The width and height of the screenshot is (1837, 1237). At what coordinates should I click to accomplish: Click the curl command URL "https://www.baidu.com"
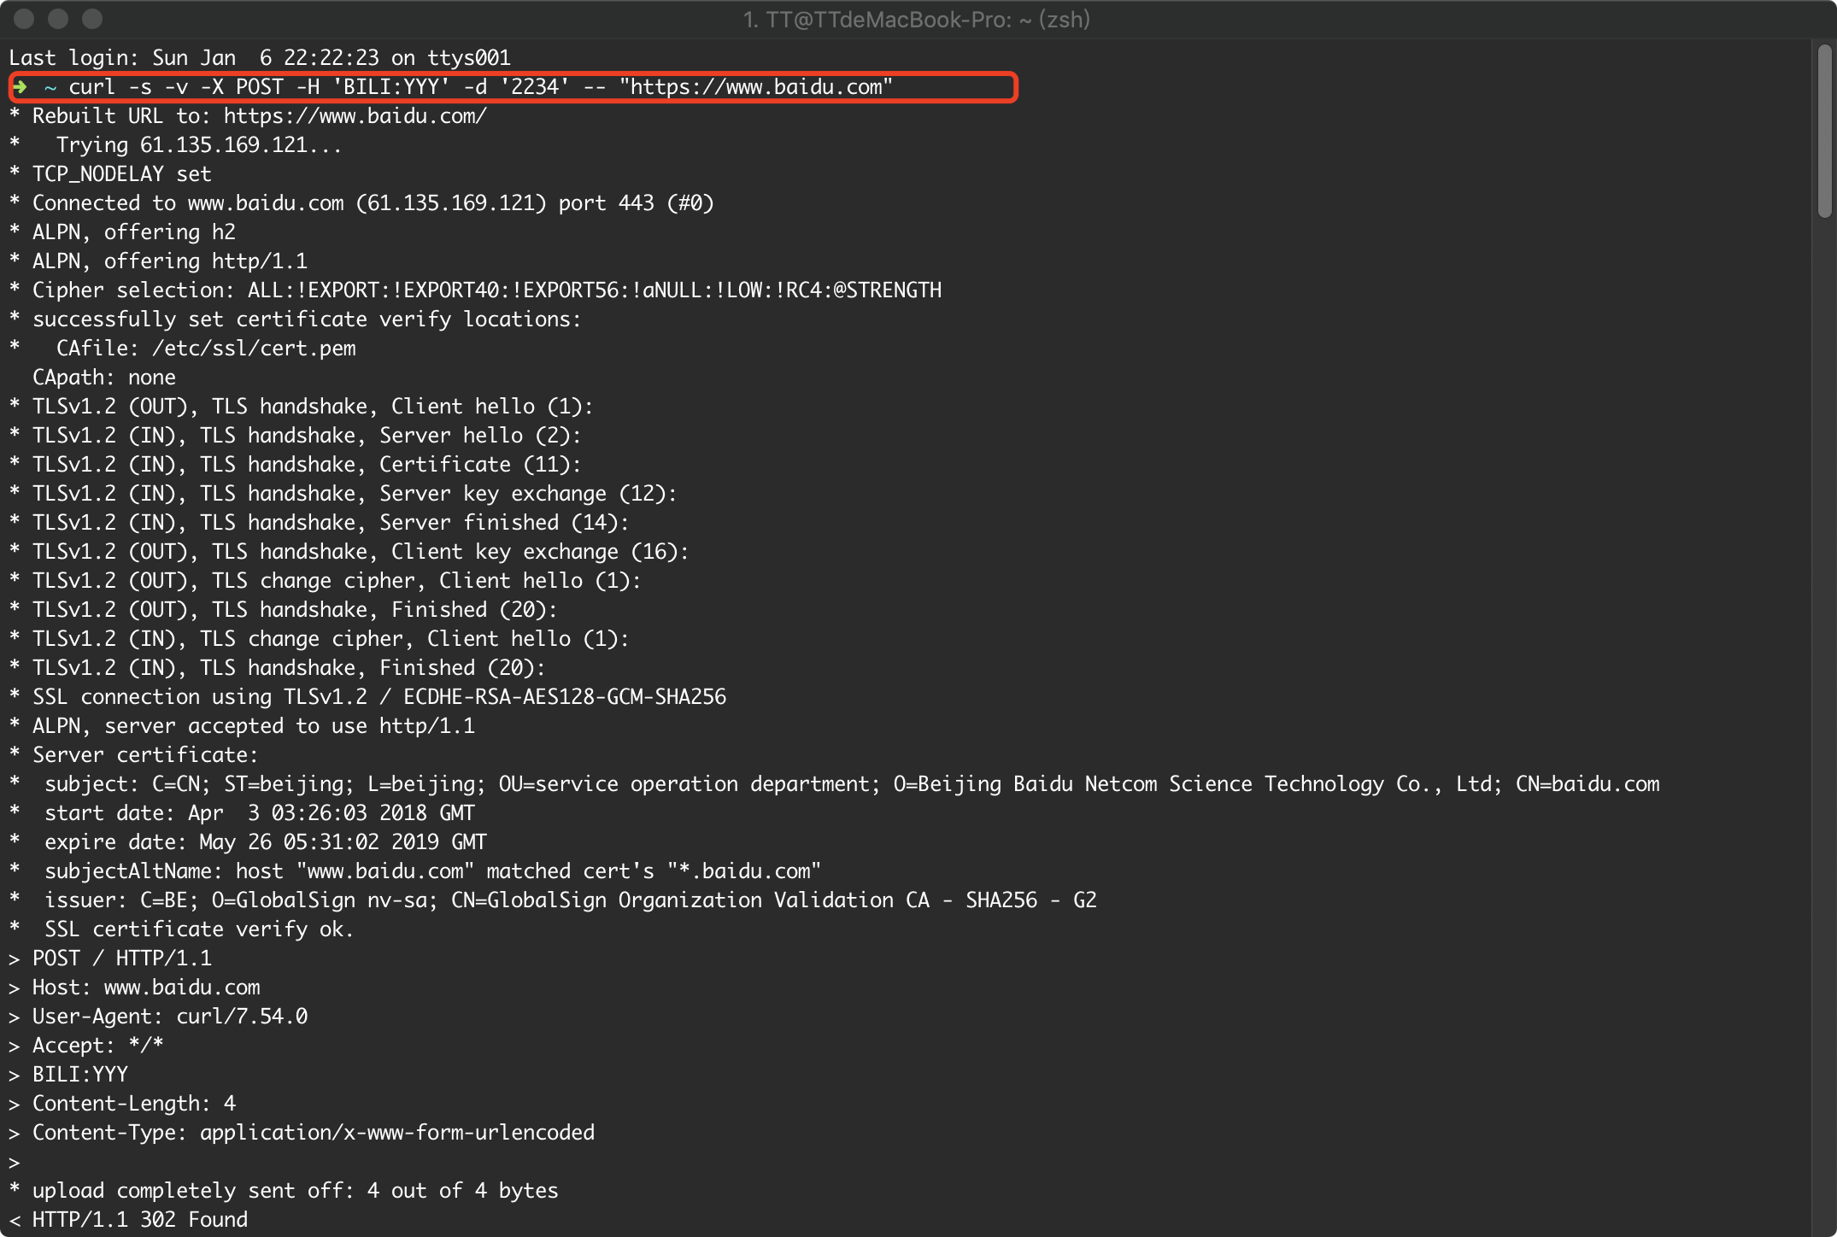(x=756, y=87)
